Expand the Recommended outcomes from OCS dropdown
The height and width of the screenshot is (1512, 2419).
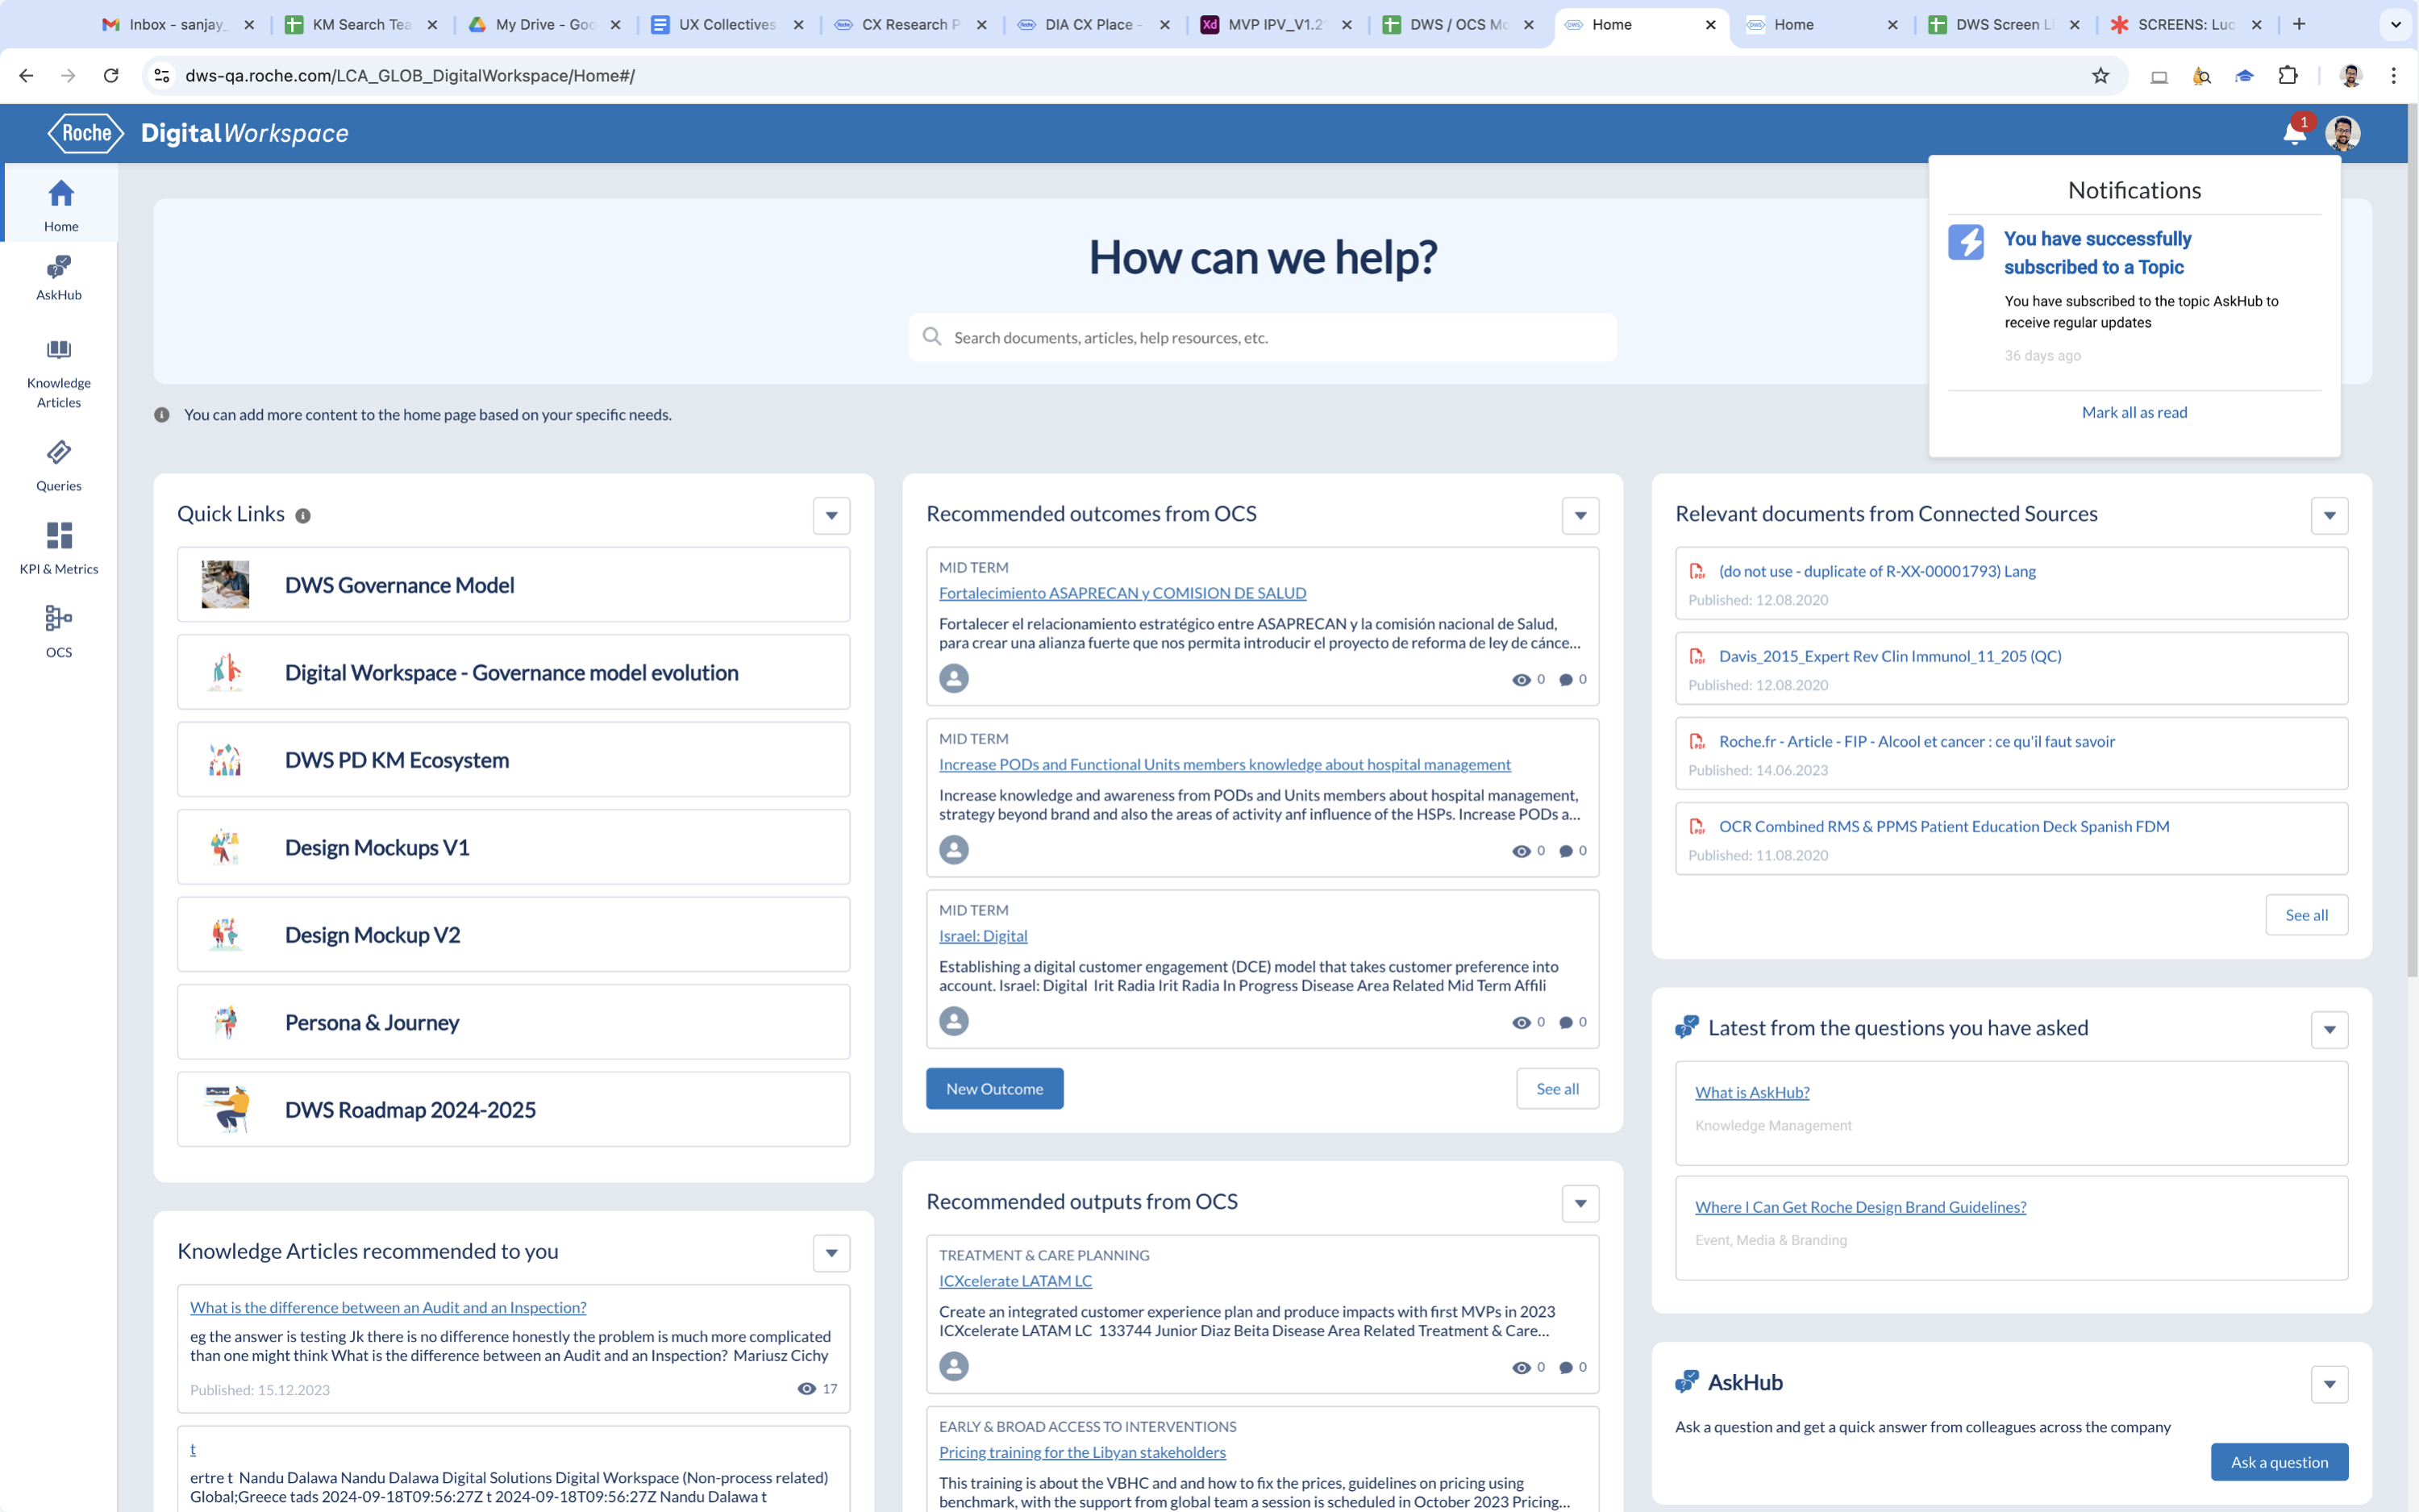click(1580, 516)
